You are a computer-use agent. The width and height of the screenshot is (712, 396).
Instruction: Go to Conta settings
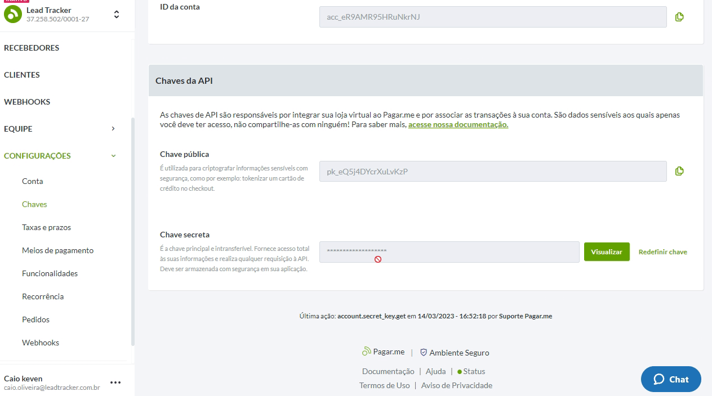[33, 181]
